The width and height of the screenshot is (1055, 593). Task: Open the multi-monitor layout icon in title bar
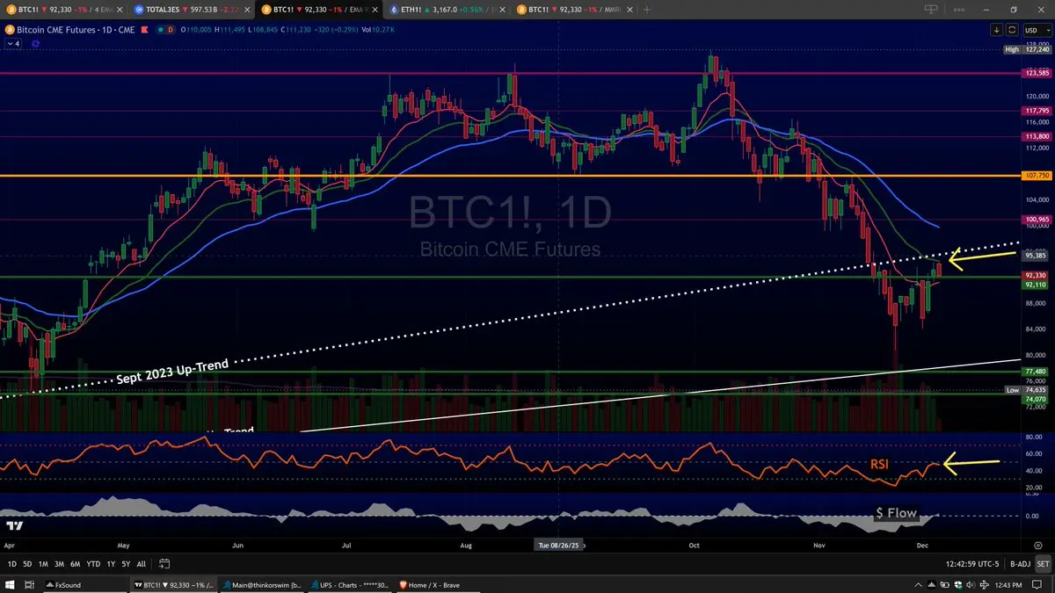coord(931,9)
